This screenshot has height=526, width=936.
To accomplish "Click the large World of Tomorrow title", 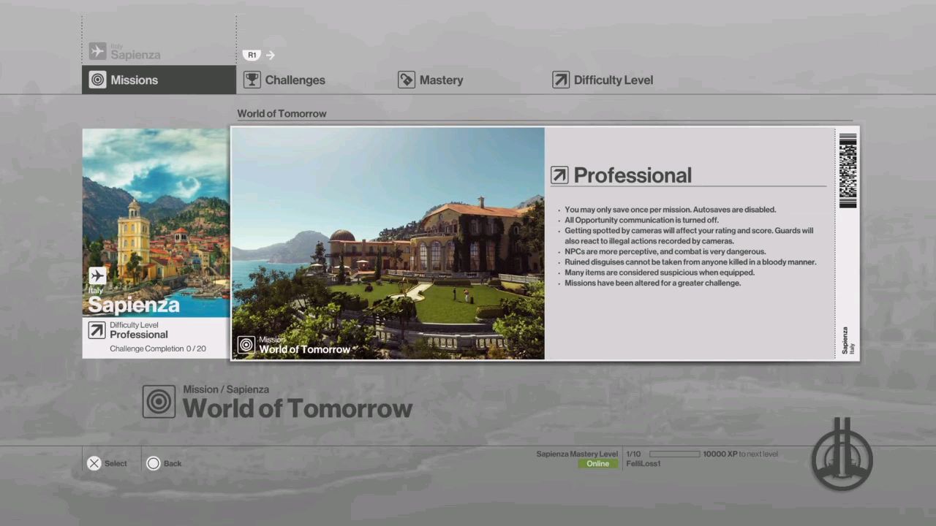I will [x=298, y=408].
